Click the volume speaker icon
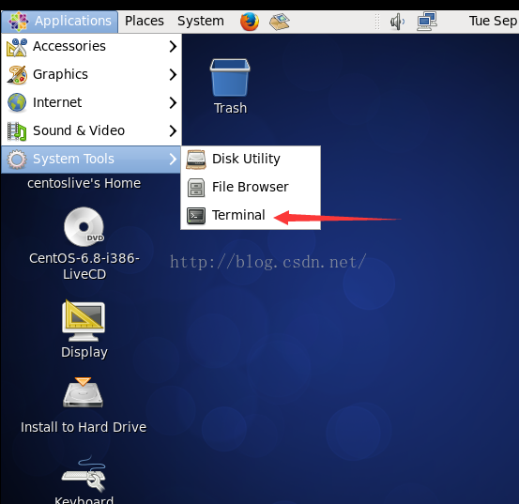Image resolution: width=519 pixels, height=504 pixels. click(x=397, y=22)
